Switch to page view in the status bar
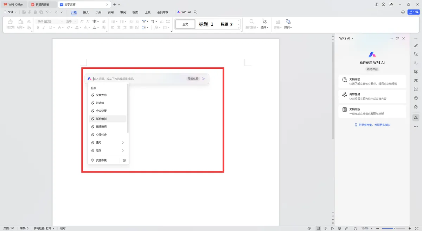 (318, 228)
